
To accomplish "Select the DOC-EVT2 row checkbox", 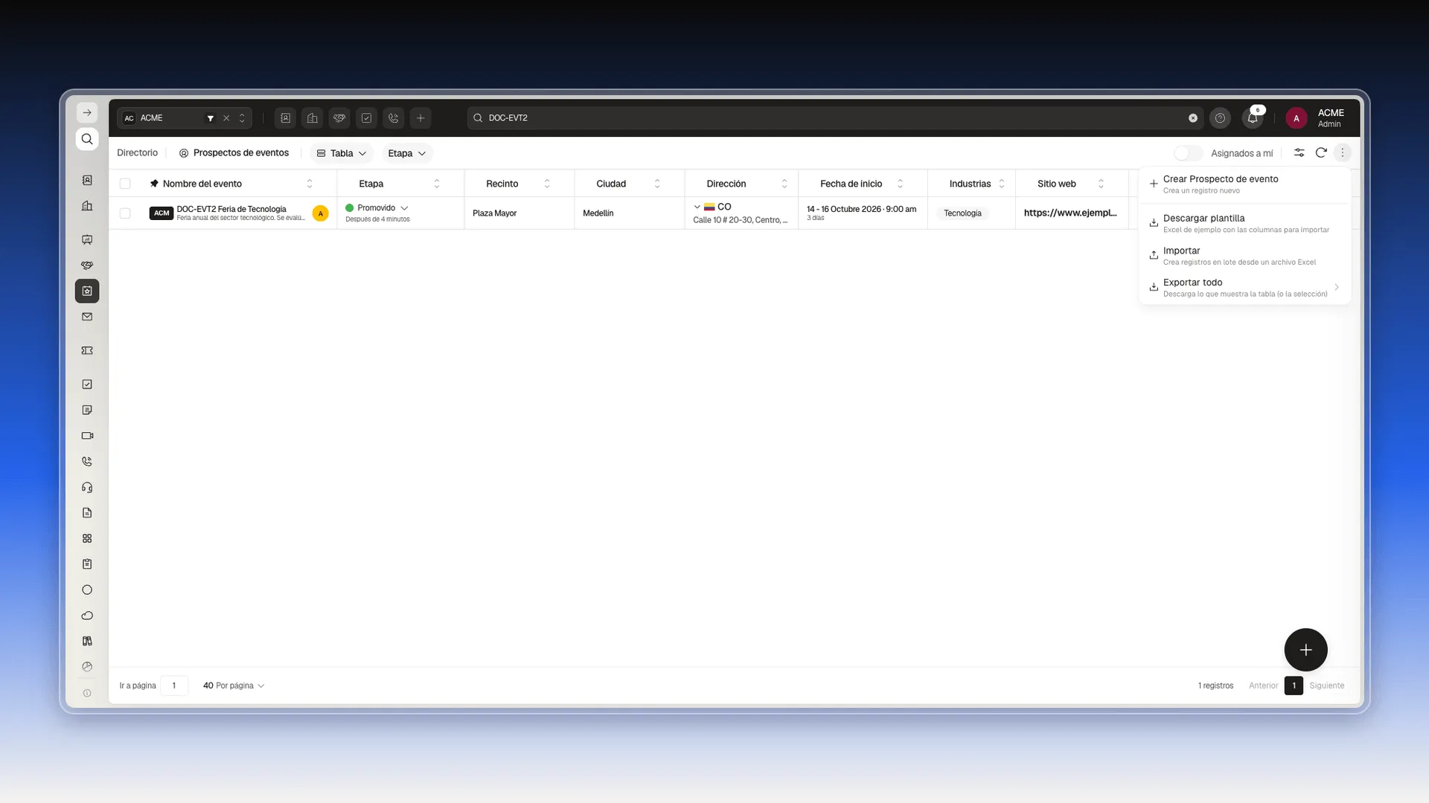I will click(x=125, y=213).
